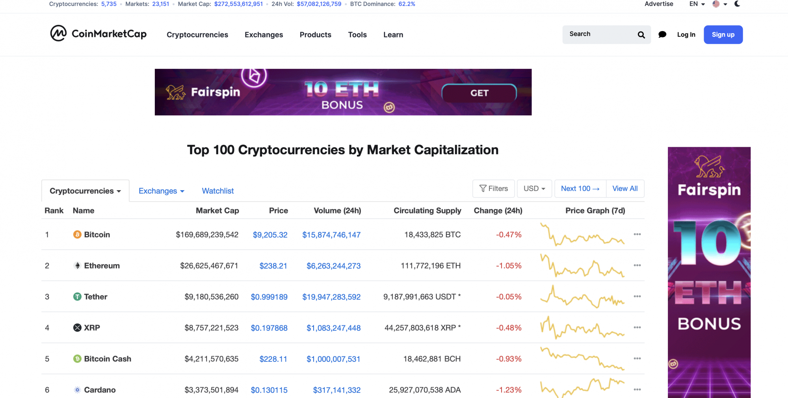The height and width of the screenshot is (398, 788).
Task: Click the Bitcoin coin icon
Action: (x=77, y=235)
